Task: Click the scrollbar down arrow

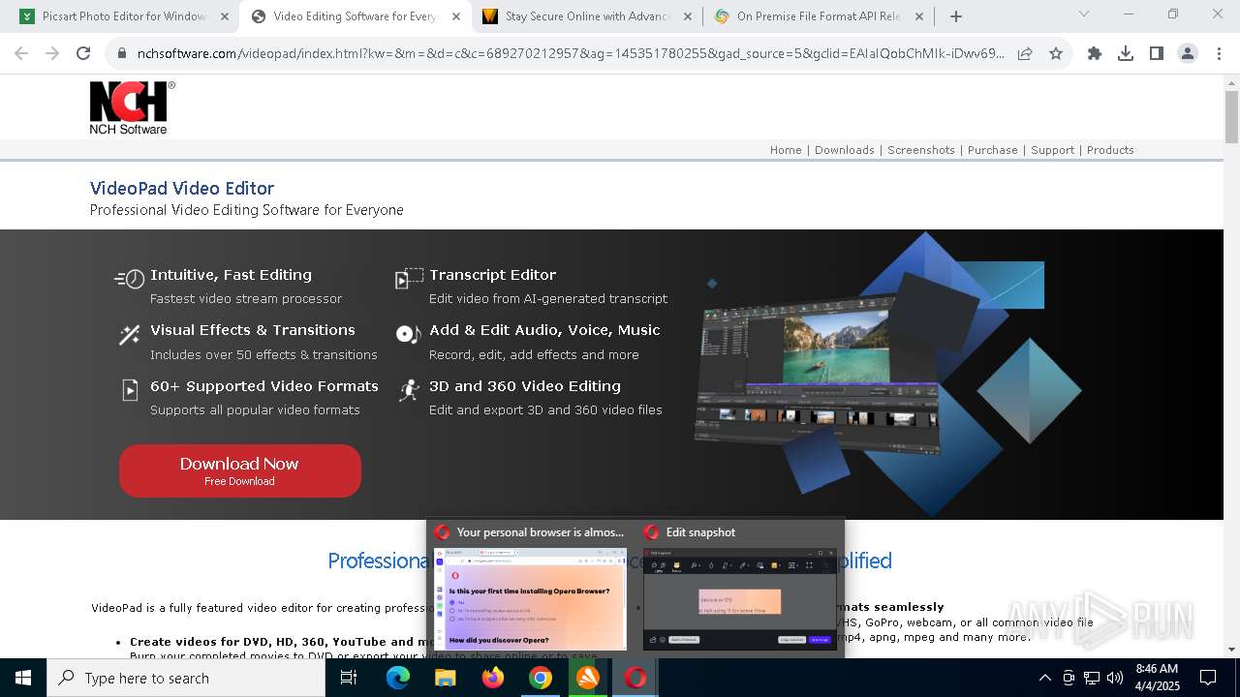Action: click(1231, 650)
